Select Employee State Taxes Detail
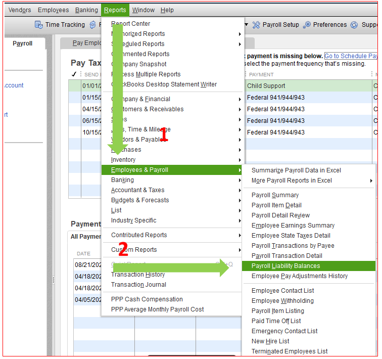This screenshot has height=359, width=382. tap(291, 236)
